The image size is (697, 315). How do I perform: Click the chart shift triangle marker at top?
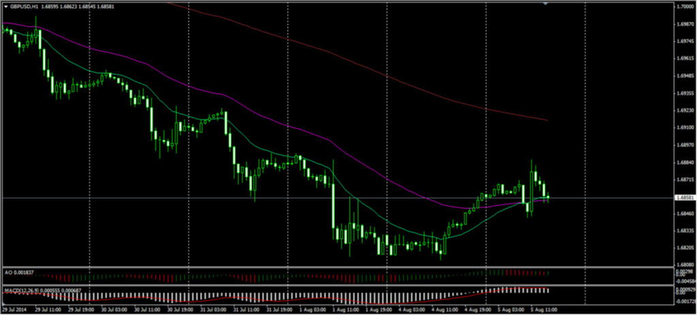pos(545,3)
